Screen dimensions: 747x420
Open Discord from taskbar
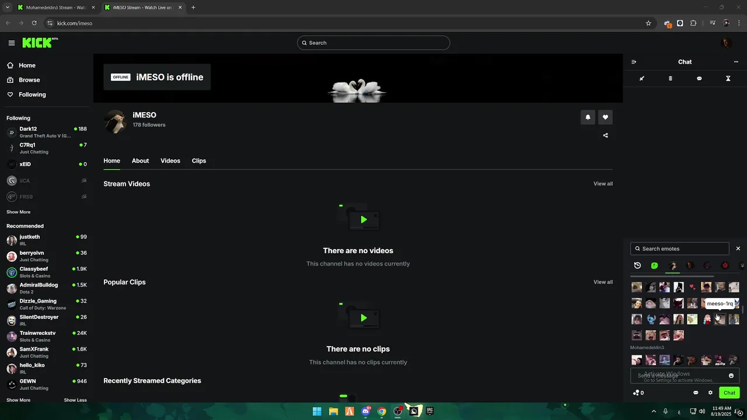click(366, 411)
